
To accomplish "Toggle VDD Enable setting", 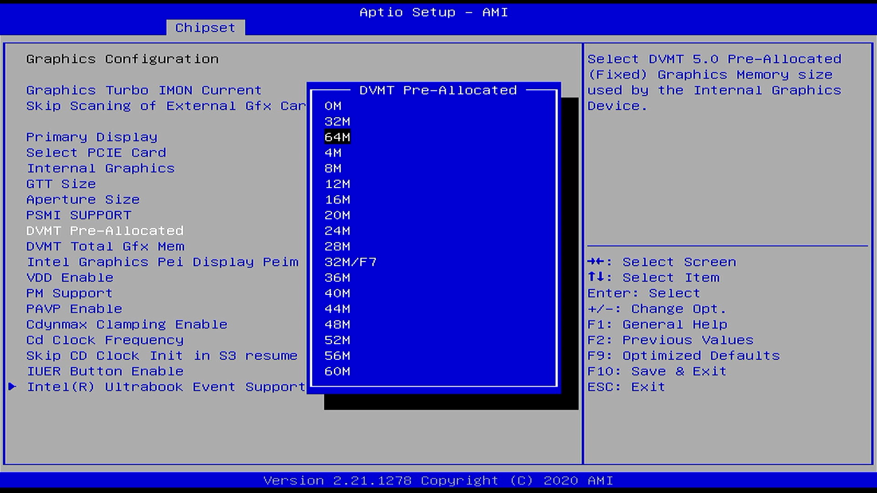I will click(69, 278).
